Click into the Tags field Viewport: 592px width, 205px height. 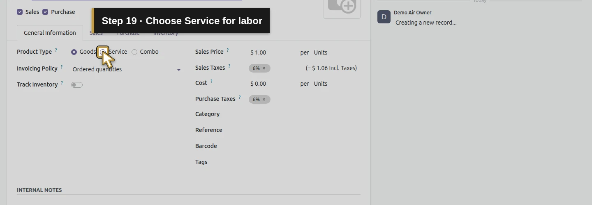tap(305, 162)
